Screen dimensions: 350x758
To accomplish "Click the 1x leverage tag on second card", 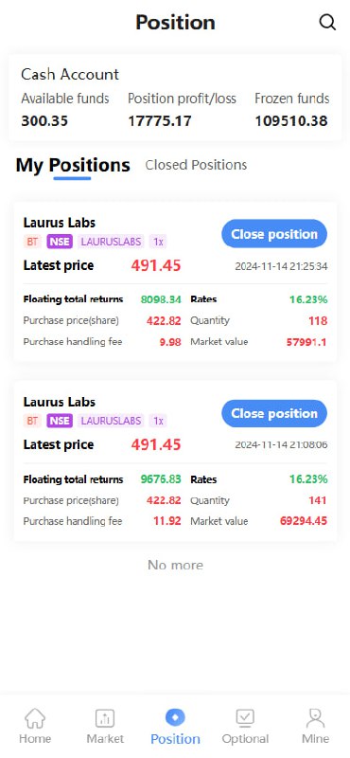I will point(158,421).
